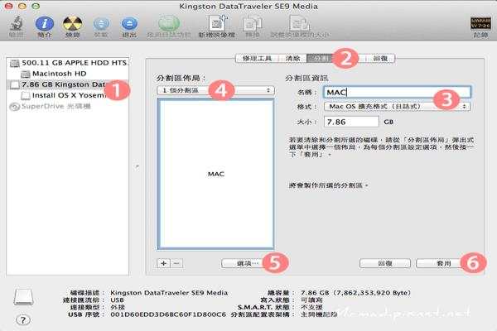Remove partition with the minus button
The width and height of the screenshot is (497, 331).
tap(177, 263)
